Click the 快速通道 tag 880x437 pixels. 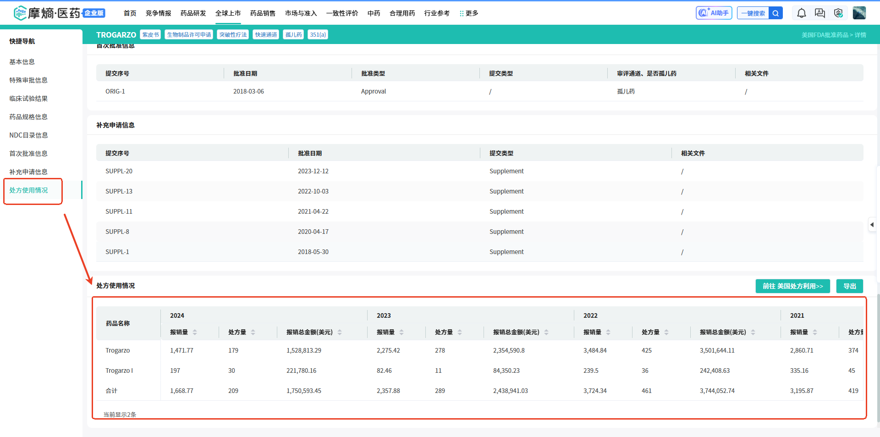[266, 35]
